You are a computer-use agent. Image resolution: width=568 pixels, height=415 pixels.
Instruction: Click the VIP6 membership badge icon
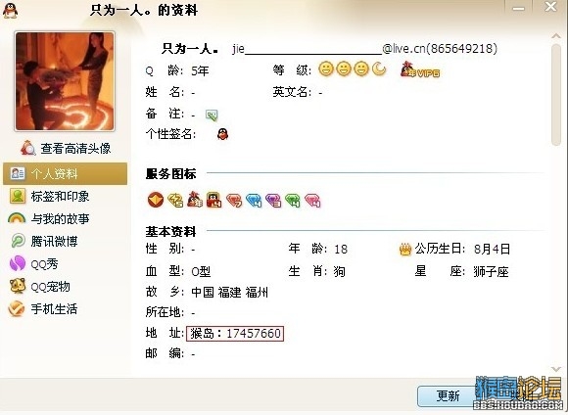coord(420,69)
